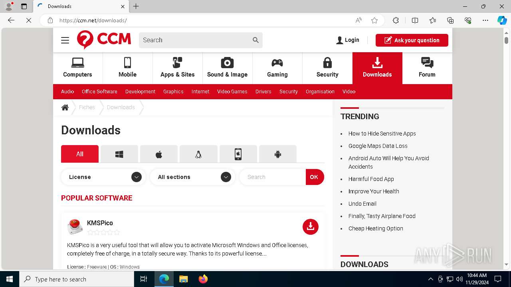Click Fiches breadcrumb link
The height and width of the screenshot is (287, 511).
[x=87, y=107]
